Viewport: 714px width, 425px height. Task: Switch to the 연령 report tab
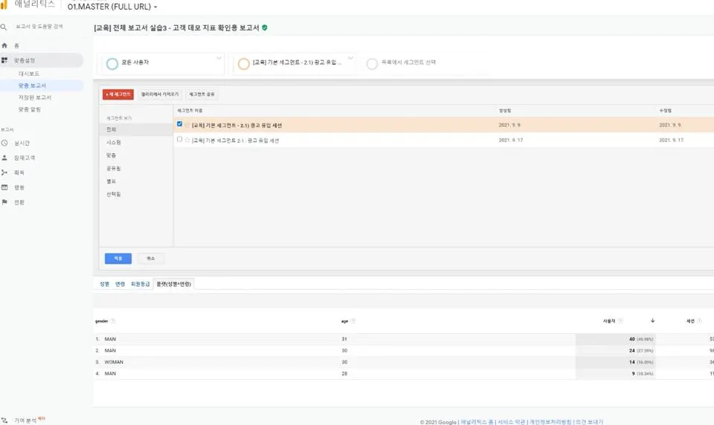click(x=120, y=284)
